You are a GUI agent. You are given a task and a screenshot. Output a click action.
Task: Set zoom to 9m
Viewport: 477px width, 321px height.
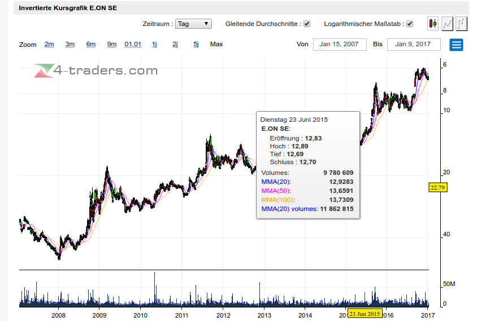click(112, 44)
